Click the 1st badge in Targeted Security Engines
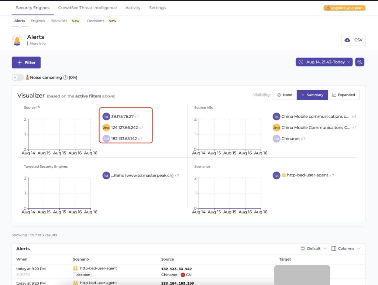 coord(106,175)
